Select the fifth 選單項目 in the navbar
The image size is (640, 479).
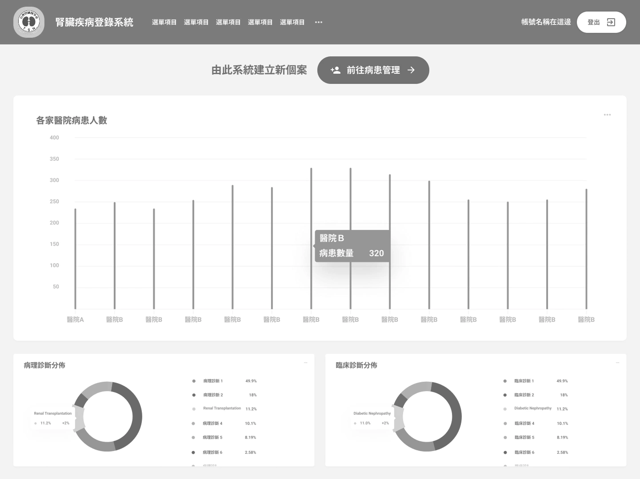coord(292,22)
